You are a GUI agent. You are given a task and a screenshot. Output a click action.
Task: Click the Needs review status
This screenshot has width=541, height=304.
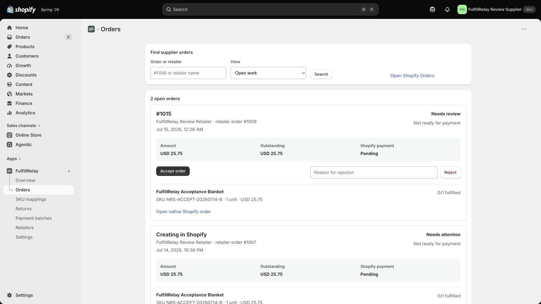pyautogui.click(x=446, y=114)
